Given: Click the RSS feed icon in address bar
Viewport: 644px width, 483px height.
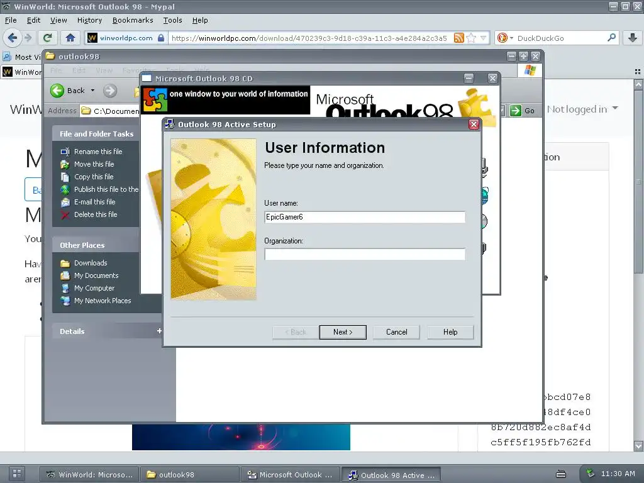Looking at the screenshot, I should tap(458, 38).
